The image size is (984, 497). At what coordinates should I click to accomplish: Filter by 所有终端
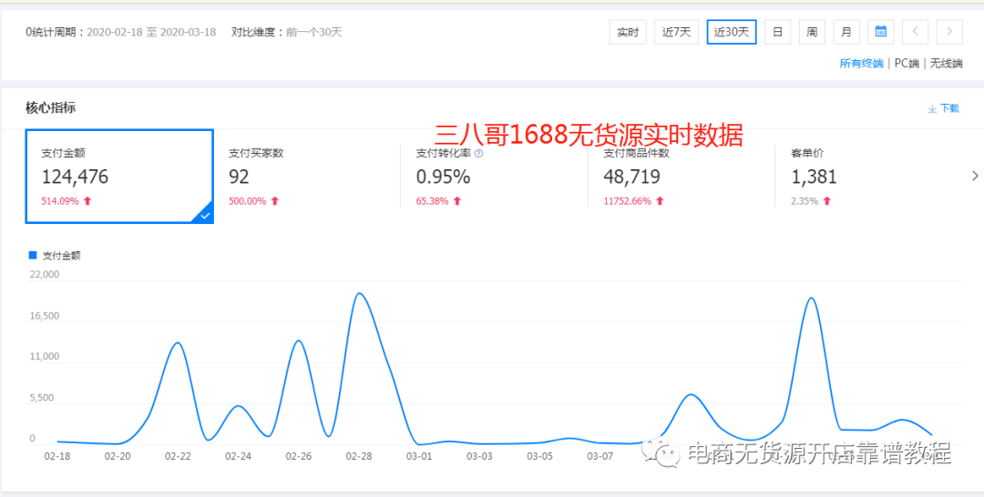[x=861, y=64]
